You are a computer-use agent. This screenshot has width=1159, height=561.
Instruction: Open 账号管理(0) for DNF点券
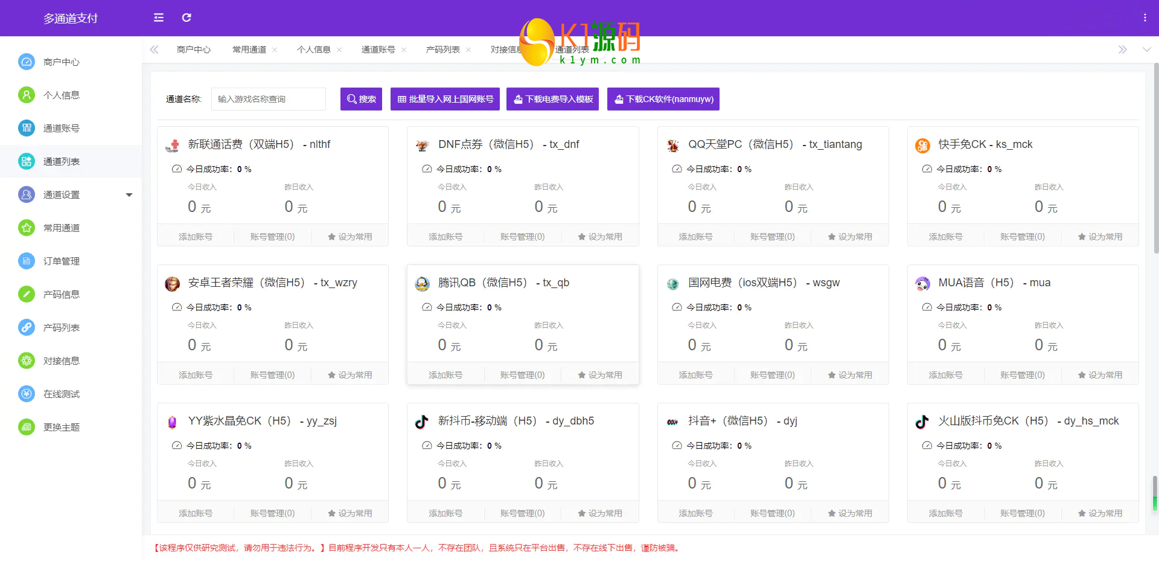[x=523, y=237]
